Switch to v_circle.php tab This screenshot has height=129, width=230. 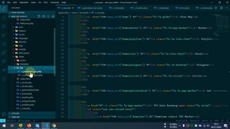(118, 8)
